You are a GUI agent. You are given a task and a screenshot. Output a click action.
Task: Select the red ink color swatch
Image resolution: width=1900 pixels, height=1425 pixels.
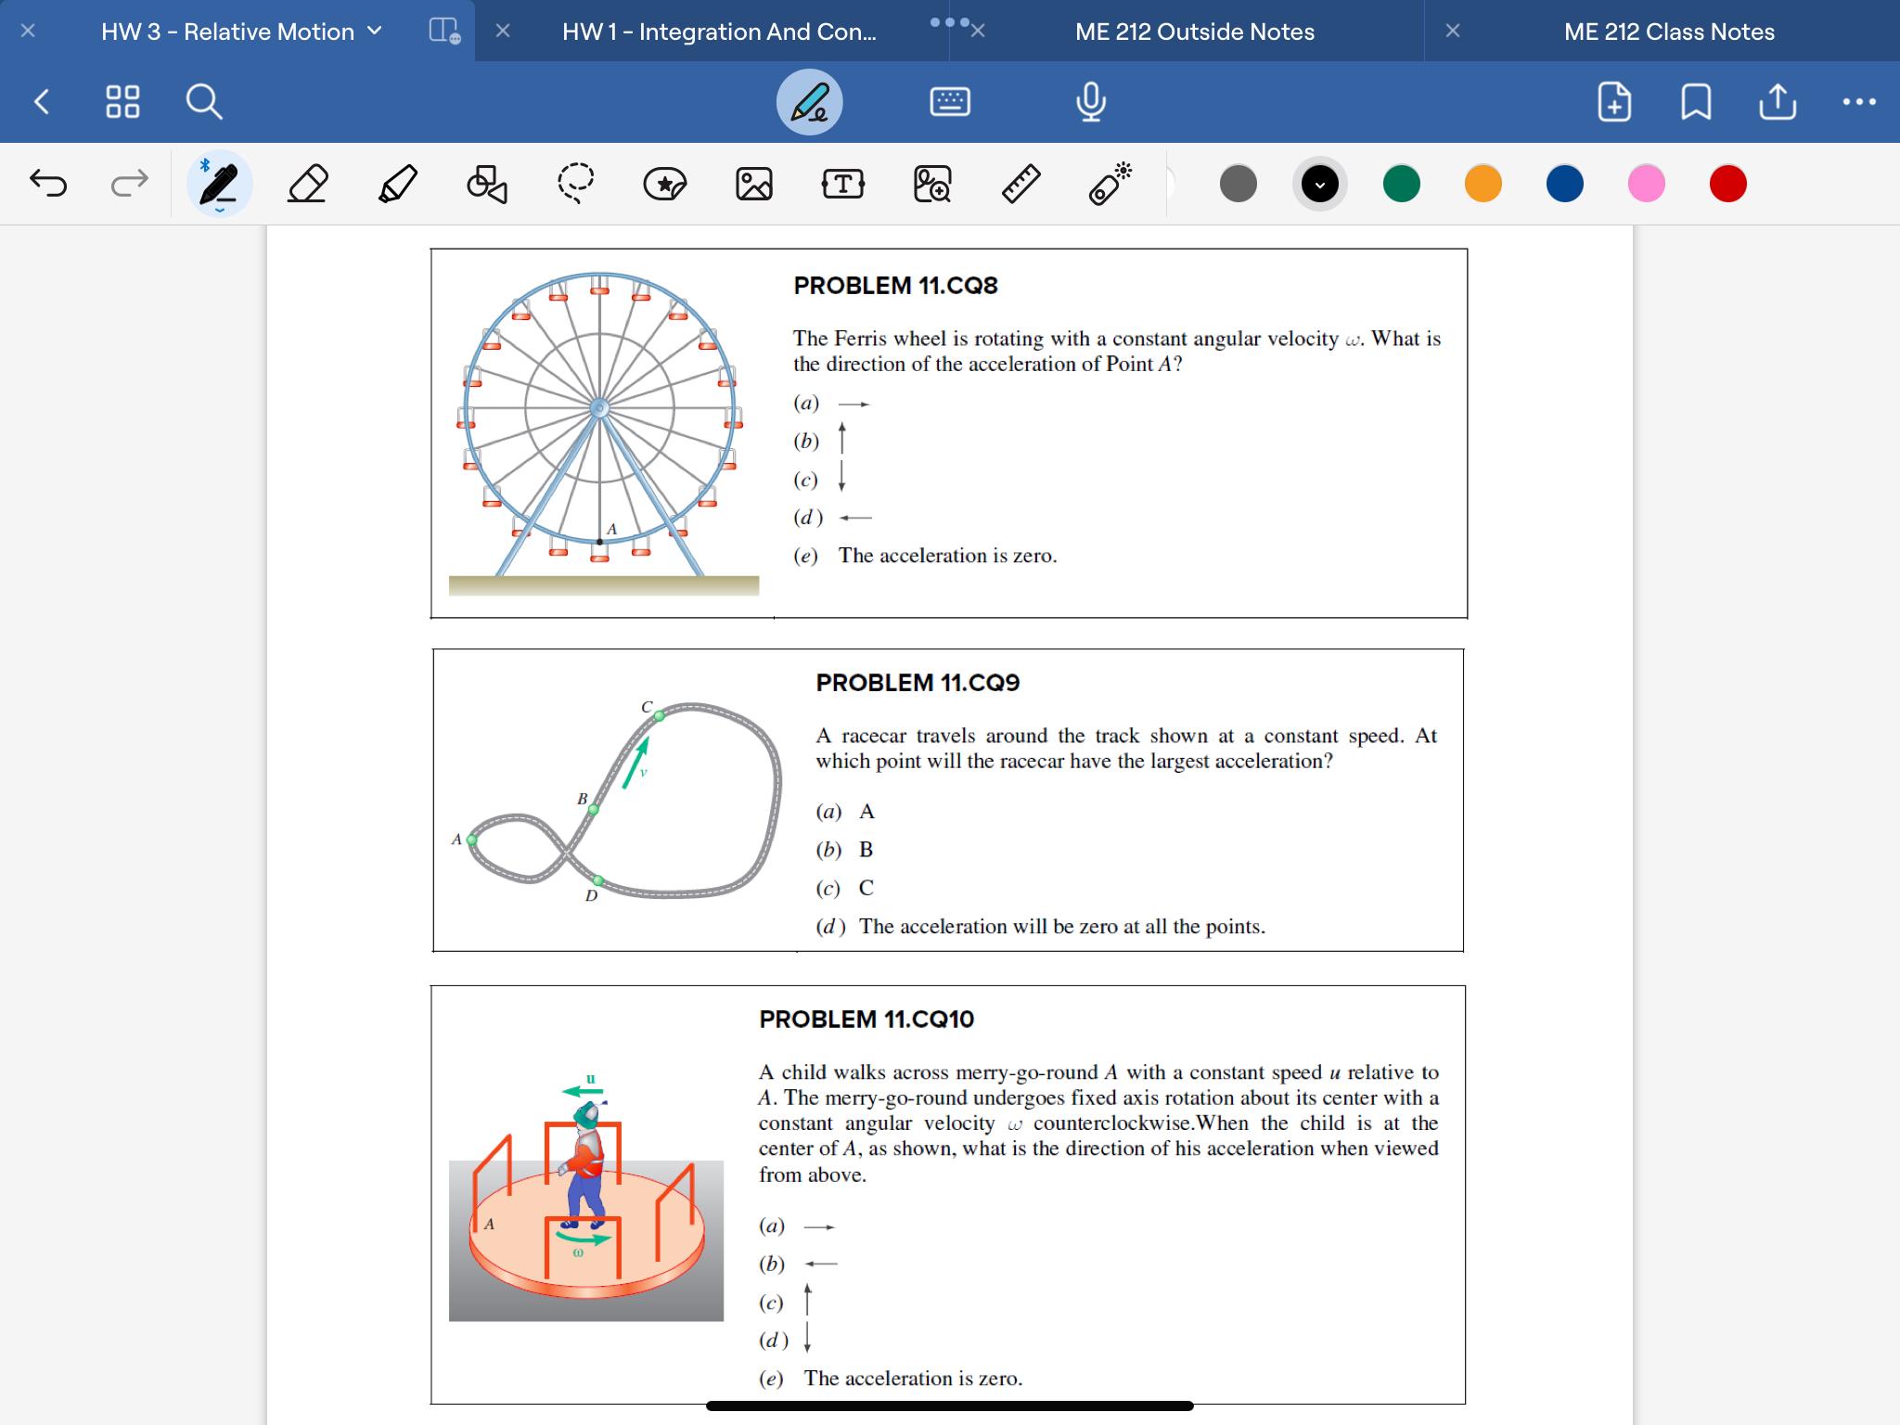pos(1727,183)
